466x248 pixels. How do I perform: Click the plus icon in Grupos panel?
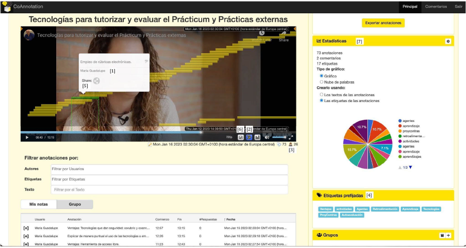[x=448, y=236]
